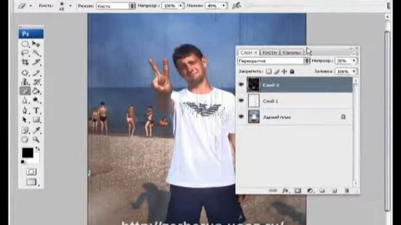Select the Zoom magnifier tool

coord(36,139)
